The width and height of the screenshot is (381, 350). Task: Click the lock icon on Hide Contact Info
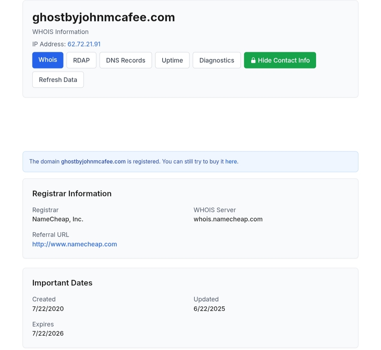[253, 60]
